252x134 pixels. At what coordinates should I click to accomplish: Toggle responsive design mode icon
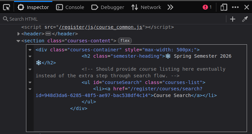click(x=224, y=7)
